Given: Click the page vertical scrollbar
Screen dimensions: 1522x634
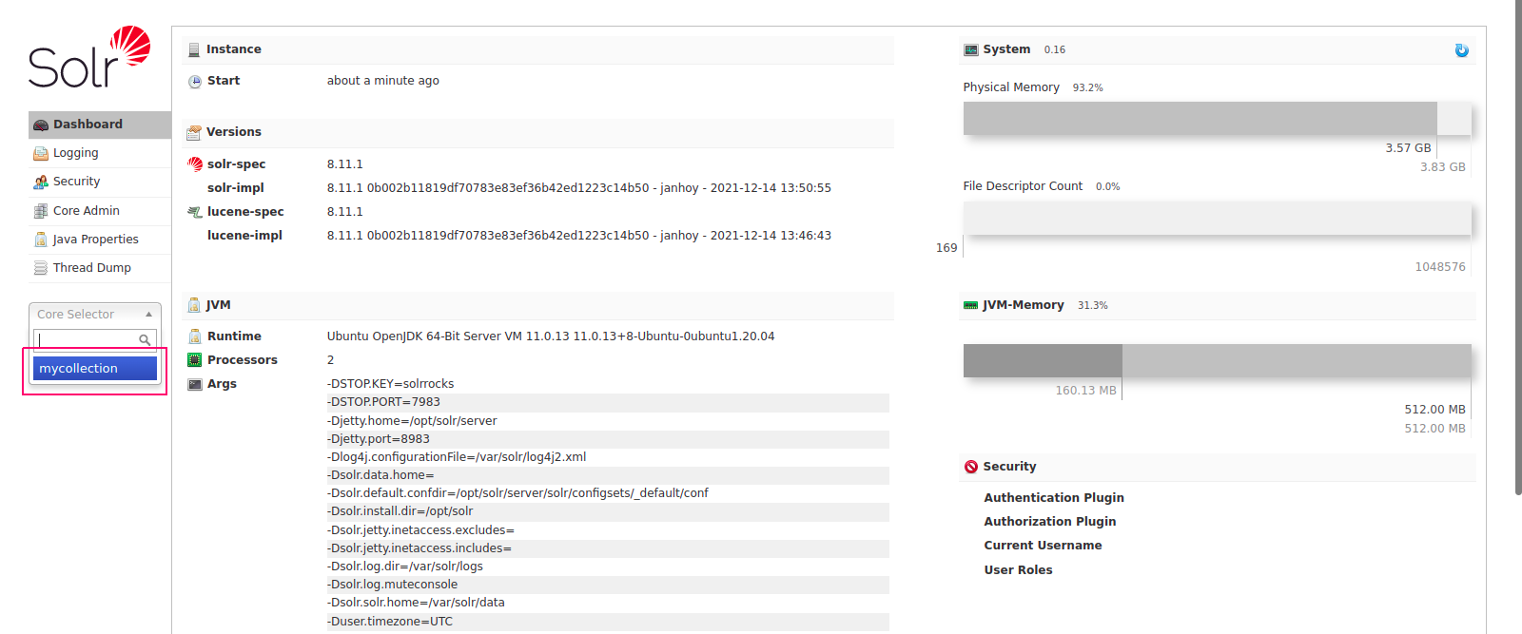Looking at the screenshot, I should 1518,247.
